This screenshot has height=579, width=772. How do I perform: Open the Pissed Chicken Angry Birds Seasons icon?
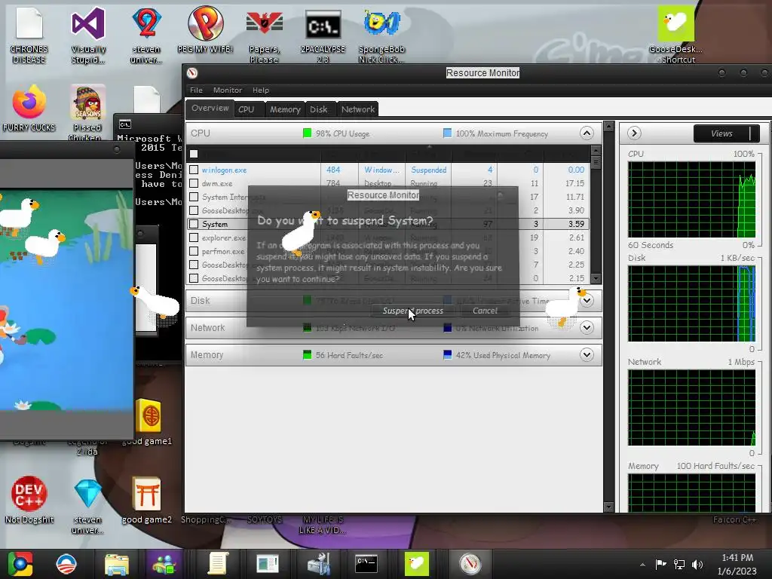[87, 112]
